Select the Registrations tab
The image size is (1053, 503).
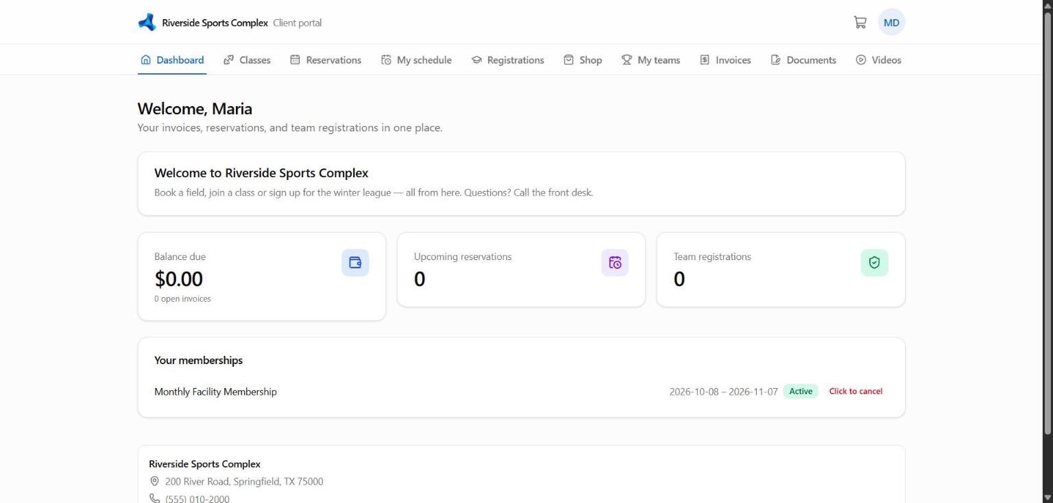(x=507, y=60)
